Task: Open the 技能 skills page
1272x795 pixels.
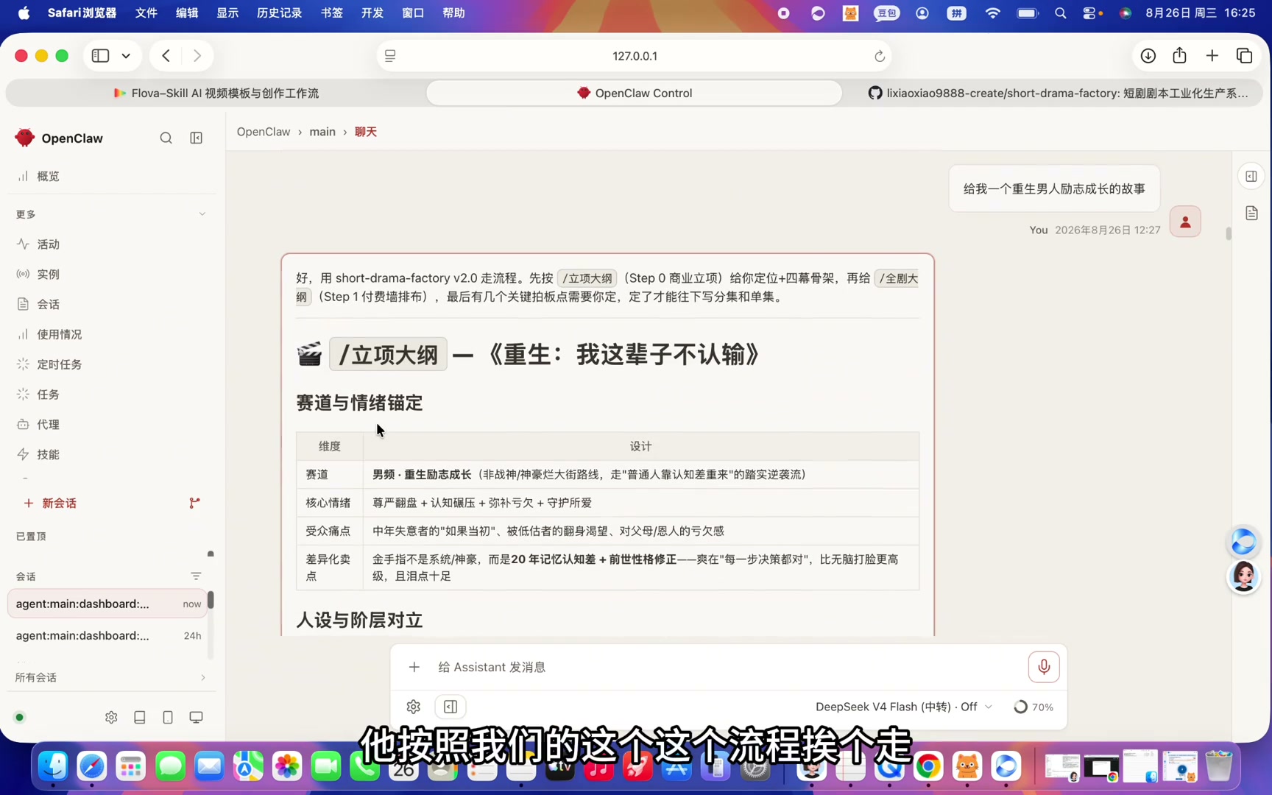Action: point(112,455)
